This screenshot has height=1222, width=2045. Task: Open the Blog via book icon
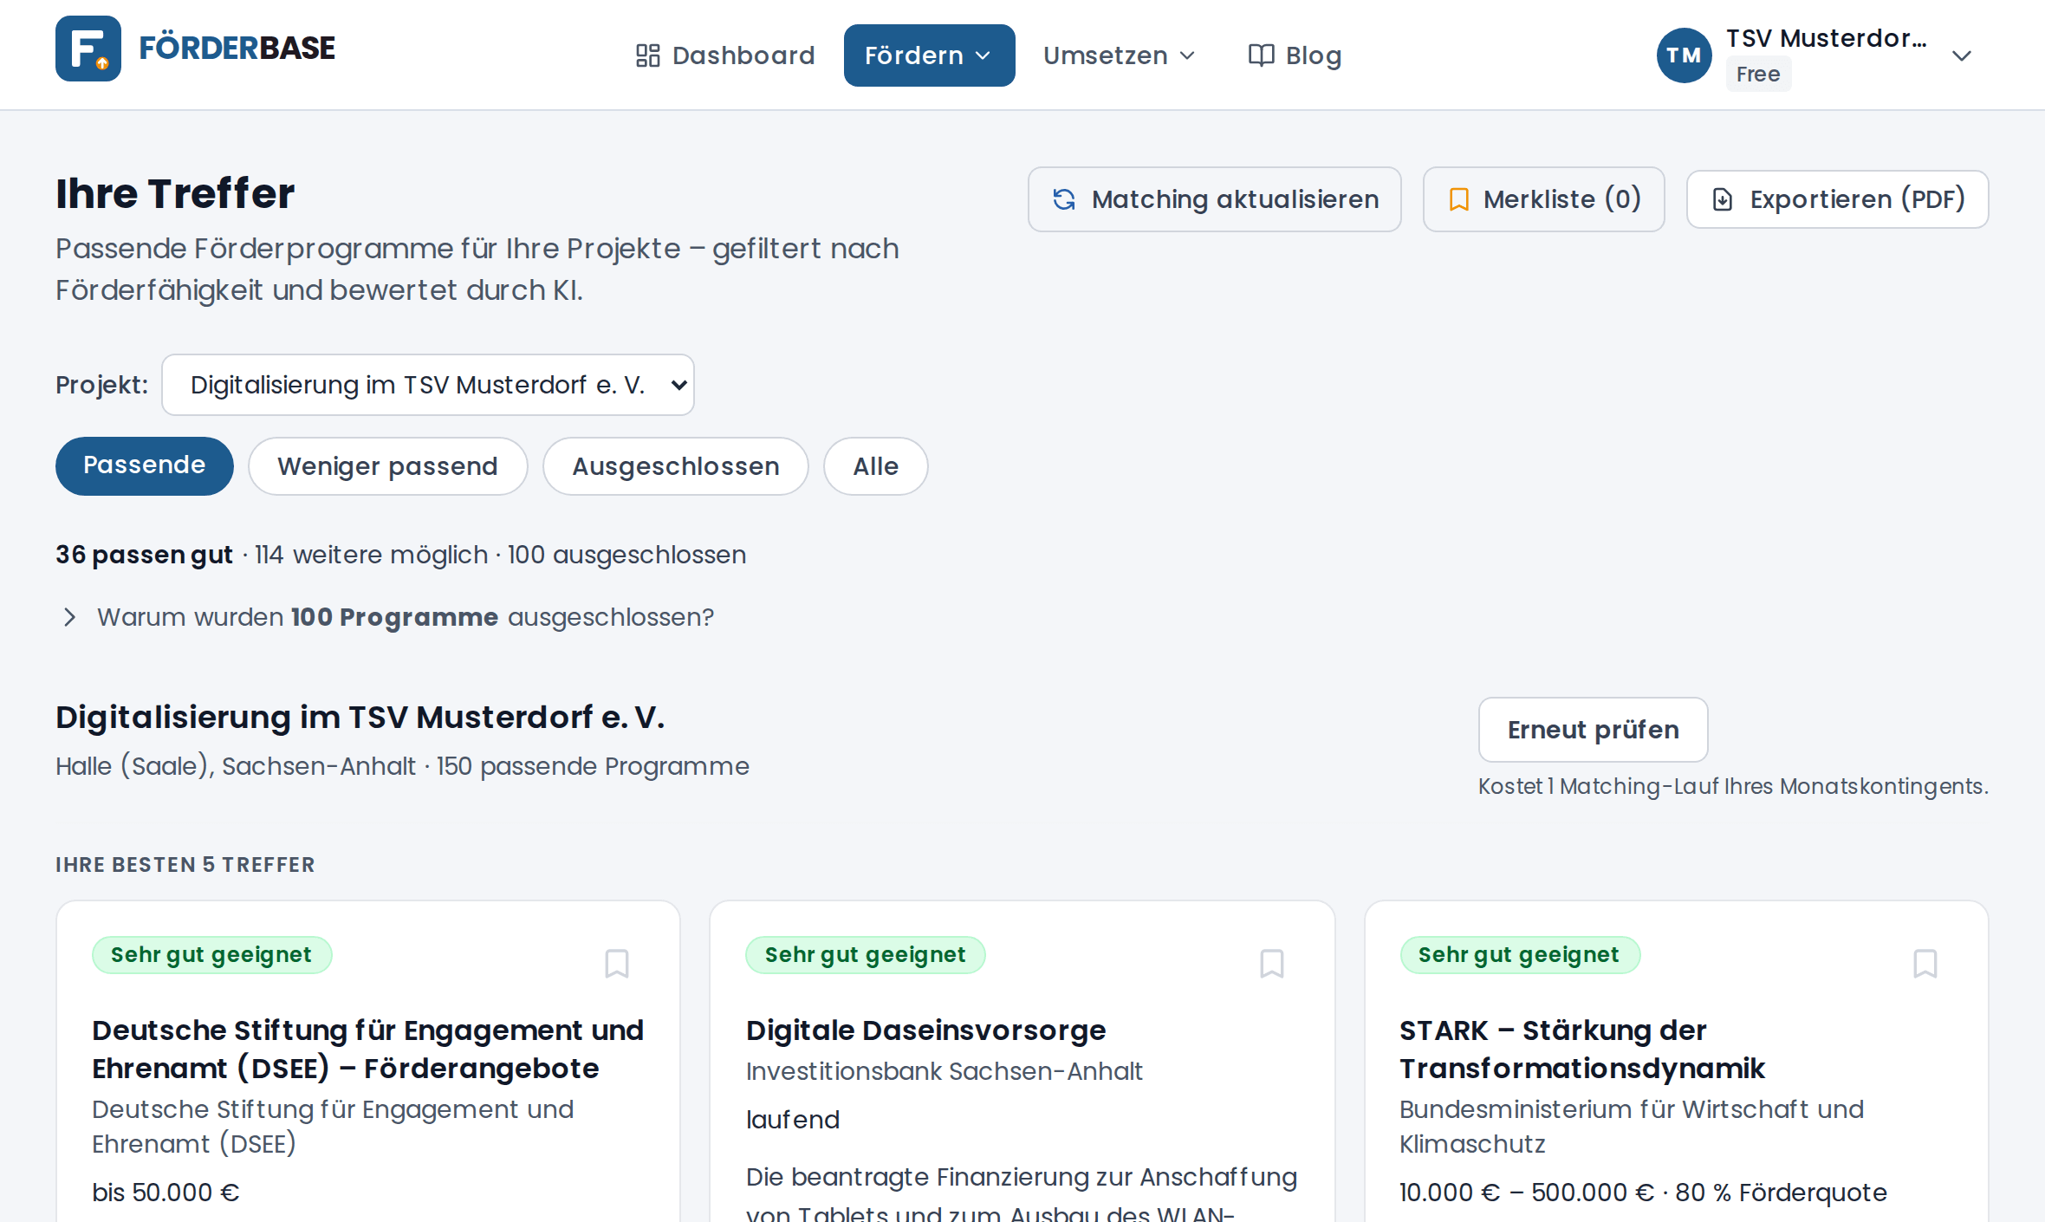[x=1261, y=55]
